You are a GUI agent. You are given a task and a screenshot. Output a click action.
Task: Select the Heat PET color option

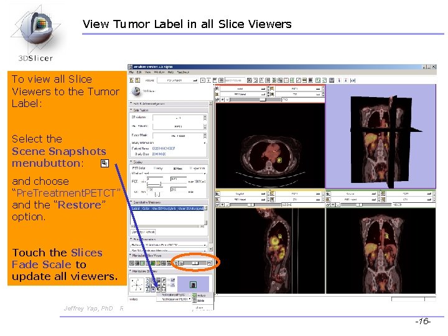pos(178,168)
